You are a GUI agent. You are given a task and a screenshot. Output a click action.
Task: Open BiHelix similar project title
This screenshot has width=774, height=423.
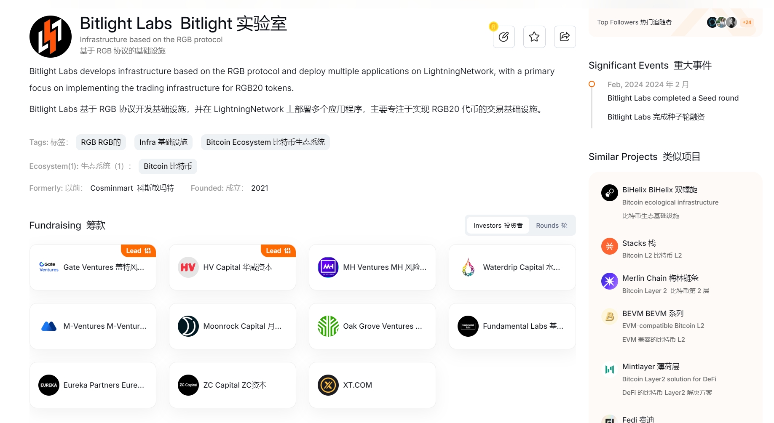tap(660, 190)
